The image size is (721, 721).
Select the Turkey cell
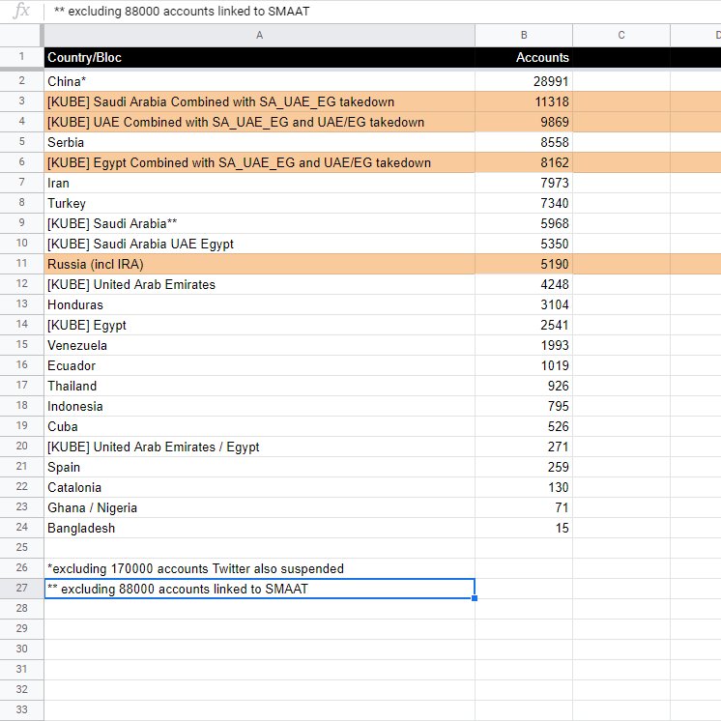tap(259, 203)
